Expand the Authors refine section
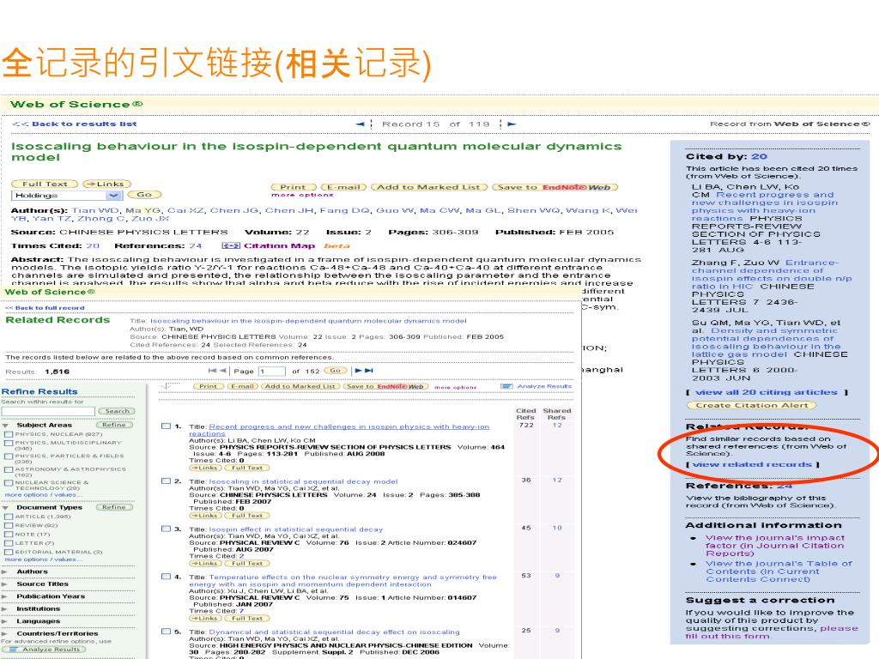 pos(6,572)
